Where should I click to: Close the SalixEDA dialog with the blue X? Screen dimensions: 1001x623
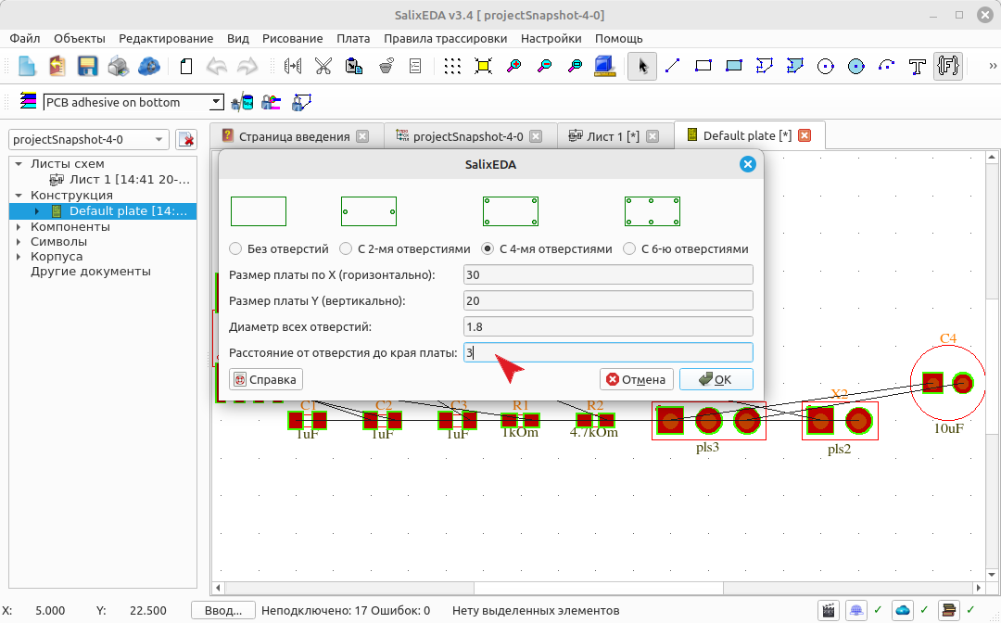coord(748,165)
